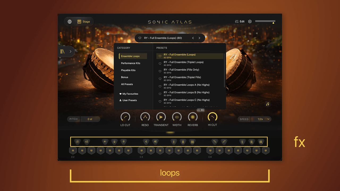Trigger the triple bar (III) key

[x=192, y=142]
